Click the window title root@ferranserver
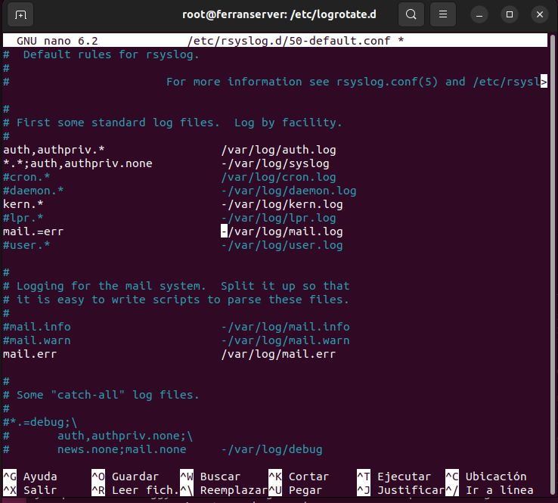 (x=279, y=14)
